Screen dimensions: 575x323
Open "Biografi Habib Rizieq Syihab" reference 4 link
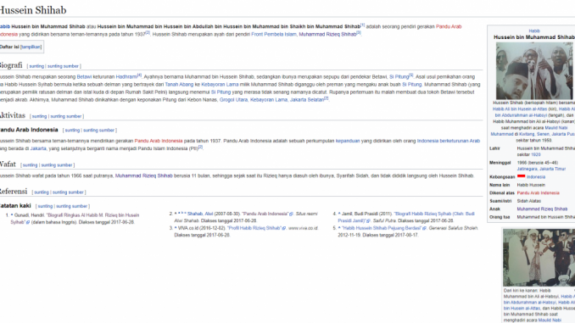[x=406, y=217]
